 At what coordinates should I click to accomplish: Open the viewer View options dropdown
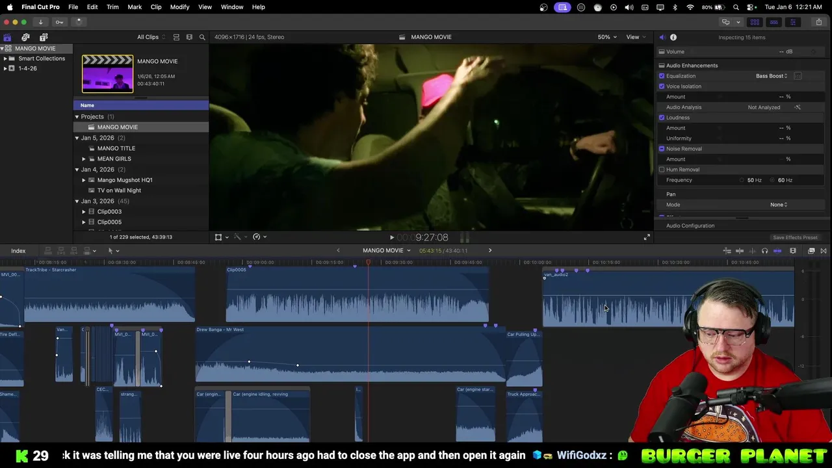(x=635, y=37)
